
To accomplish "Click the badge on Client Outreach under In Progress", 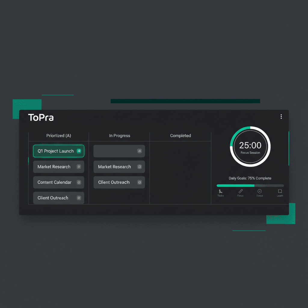I will click(140, 182).
